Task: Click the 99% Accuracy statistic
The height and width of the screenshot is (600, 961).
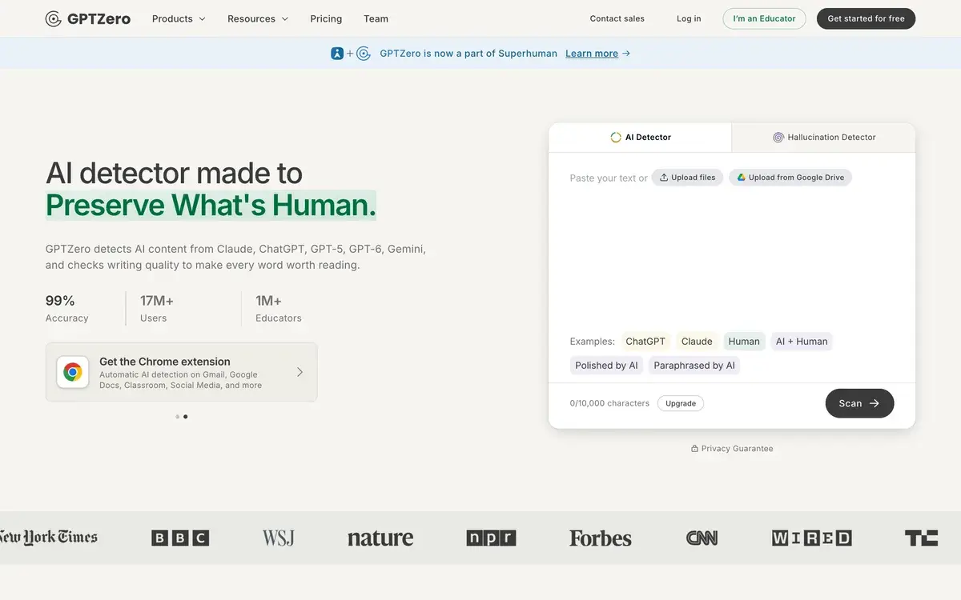Action: pos(67,309)
